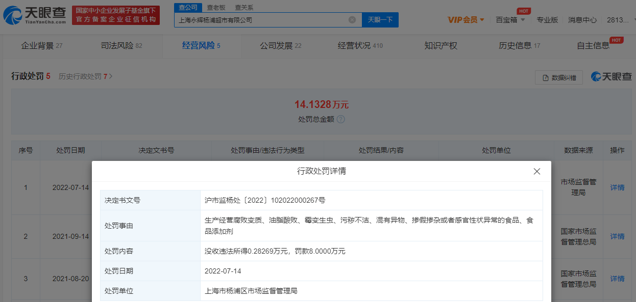
Task: Click the 天眼查 logo in the header
Action: (35, 16)
